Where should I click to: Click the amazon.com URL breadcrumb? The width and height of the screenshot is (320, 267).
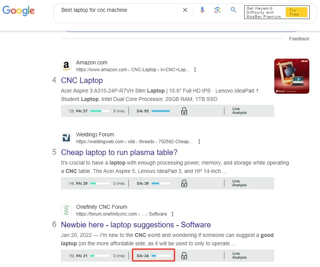(133, 70)
